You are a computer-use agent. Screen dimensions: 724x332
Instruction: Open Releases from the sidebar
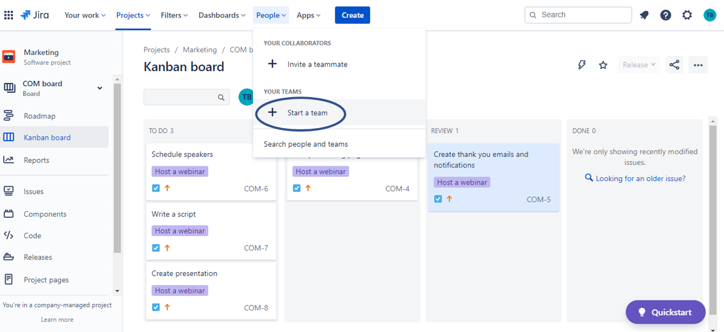(x=37, y=257)
